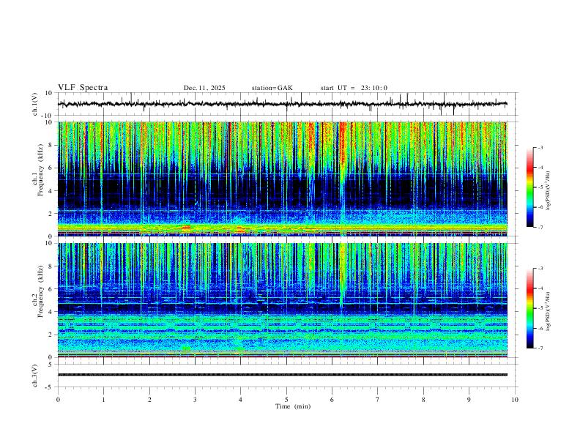
Task: Click time axis tick label "7"
Action: tap(378, 400)
